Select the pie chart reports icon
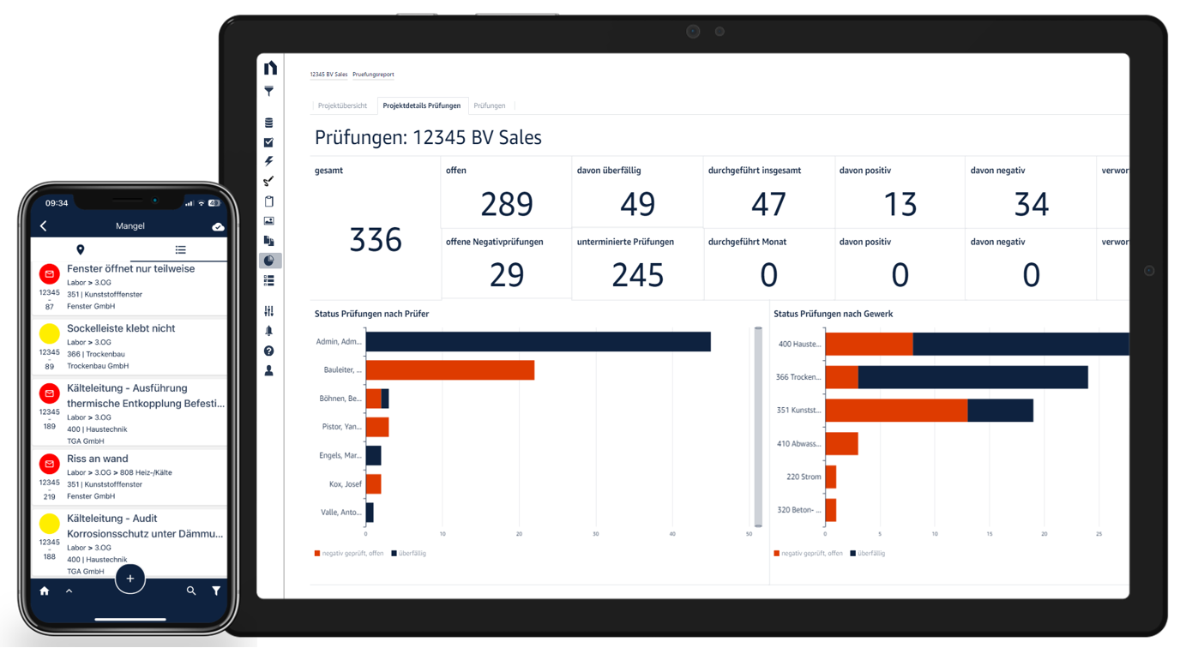The image size is (1180, 648). [269, 261]
